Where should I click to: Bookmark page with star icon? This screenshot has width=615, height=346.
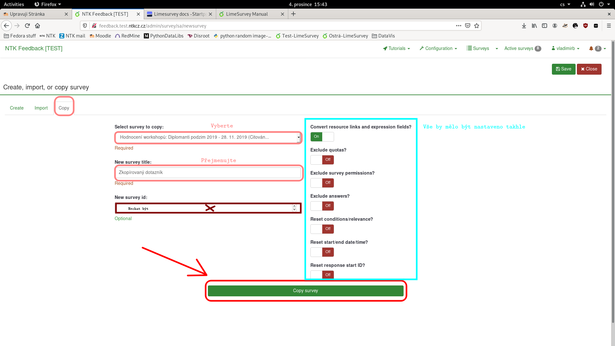[x=477, y=26]
